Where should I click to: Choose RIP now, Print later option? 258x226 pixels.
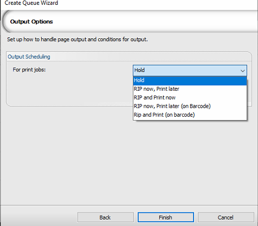(x=190, y=89)
